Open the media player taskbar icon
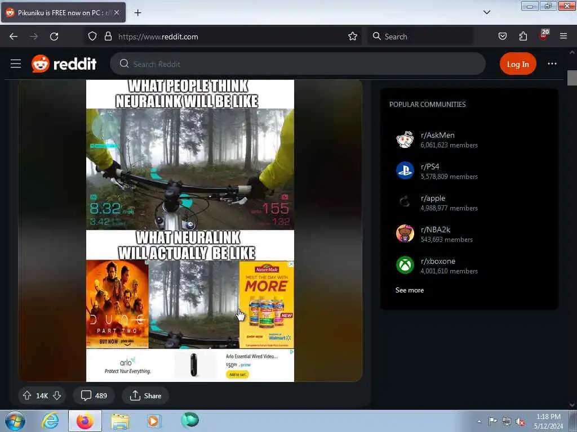577x432 pixels. [153, 421]
